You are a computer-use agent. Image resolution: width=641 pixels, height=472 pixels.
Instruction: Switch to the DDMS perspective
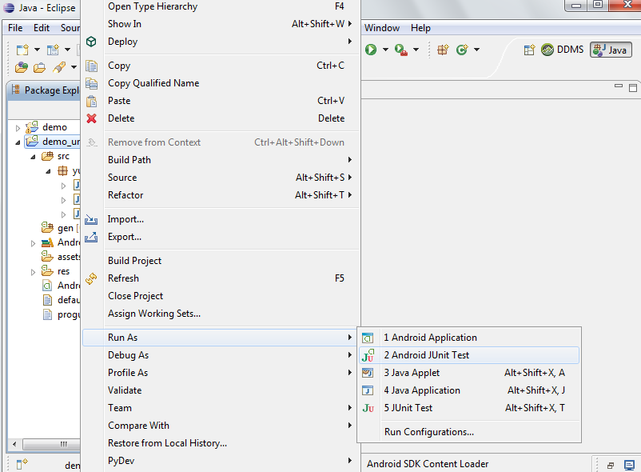(562, 50)
